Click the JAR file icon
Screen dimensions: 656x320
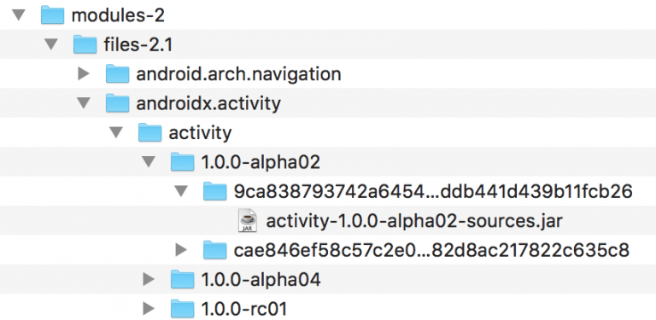click(x=248, y=220)
